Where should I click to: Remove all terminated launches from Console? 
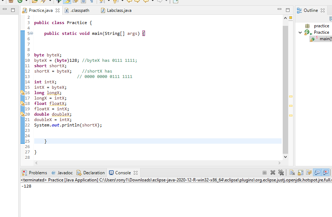pos(281,172)
